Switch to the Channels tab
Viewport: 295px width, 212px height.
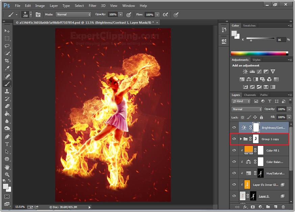pyautogui.click(x=250, y=95)
